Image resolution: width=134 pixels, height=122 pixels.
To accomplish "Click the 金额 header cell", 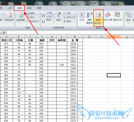I will point(75,40).
